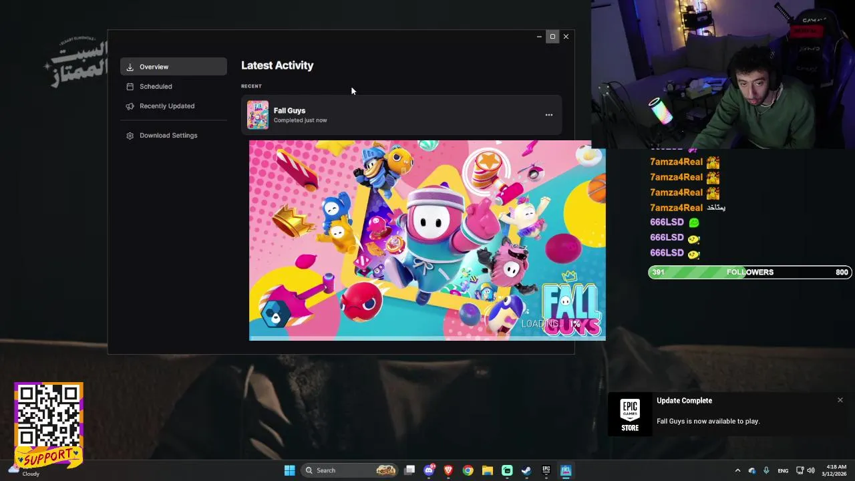Click 'Fall Guys is now available to play' message

pos(708,421)
